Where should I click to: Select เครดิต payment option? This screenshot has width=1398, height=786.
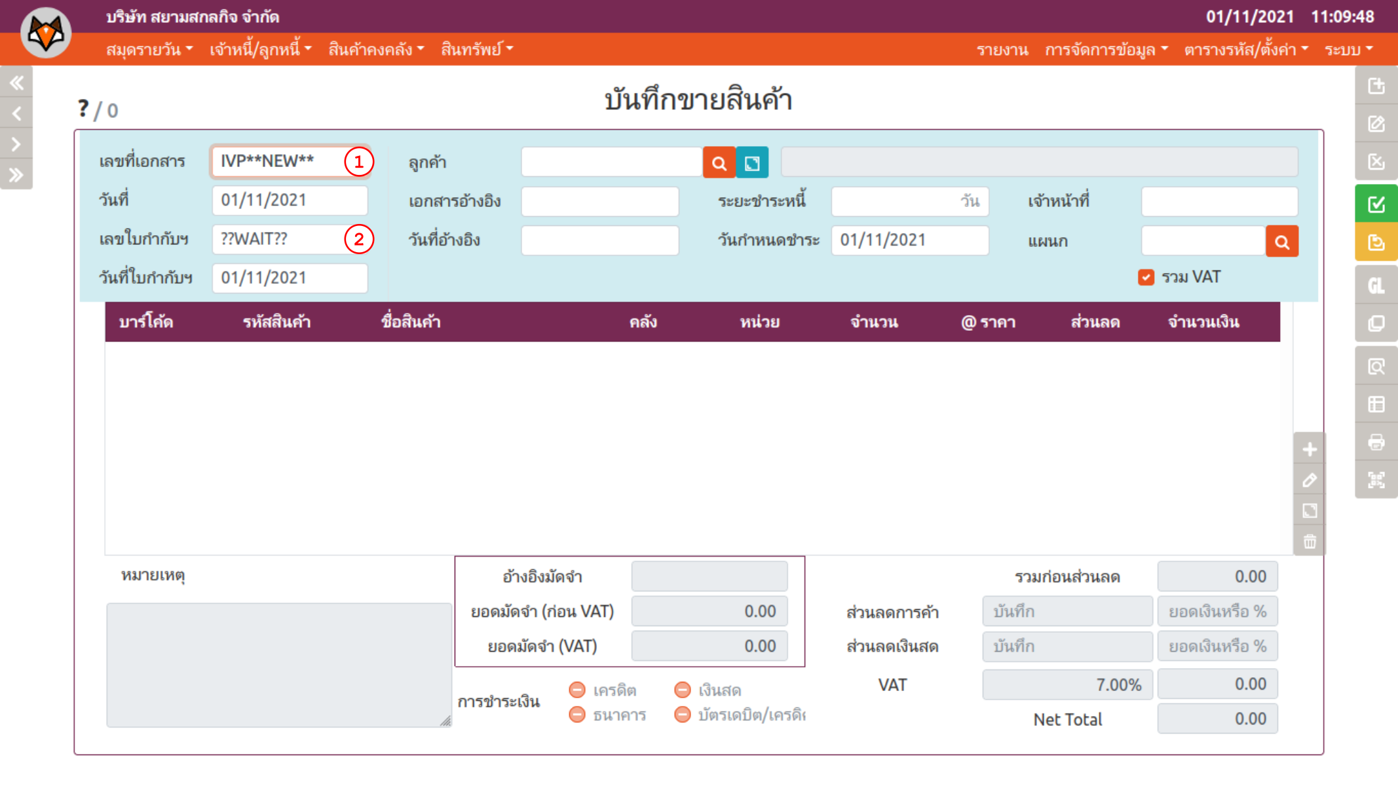tap(577, 690)
